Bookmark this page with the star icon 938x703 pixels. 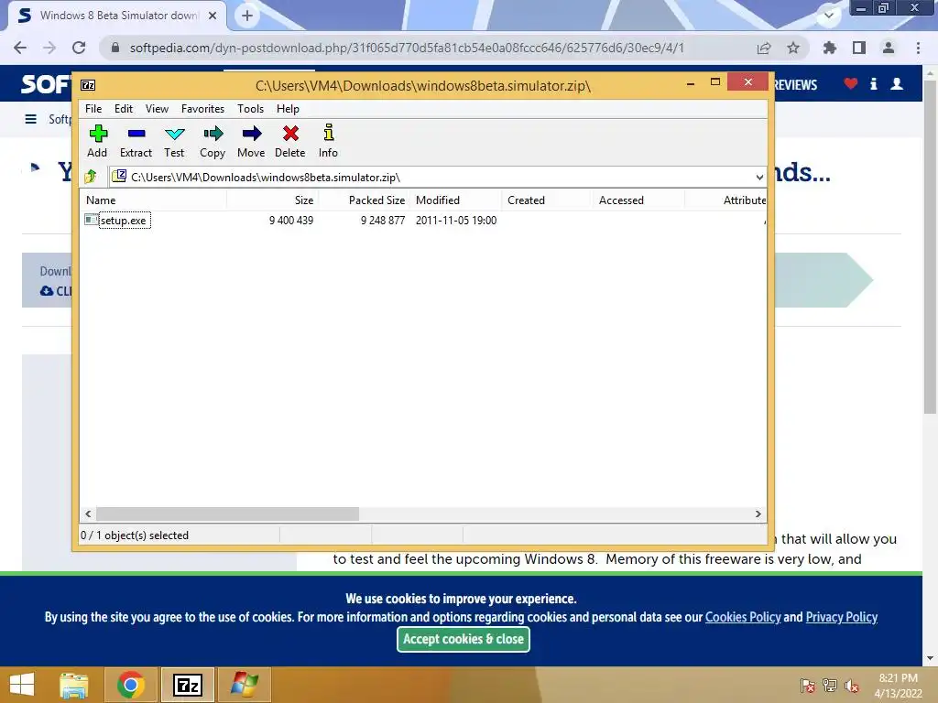point(793,48)
